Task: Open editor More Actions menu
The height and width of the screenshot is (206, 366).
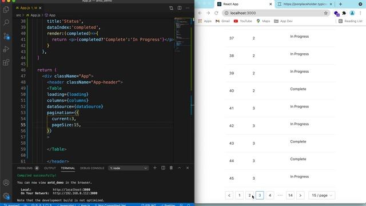Action: (188, 8)
